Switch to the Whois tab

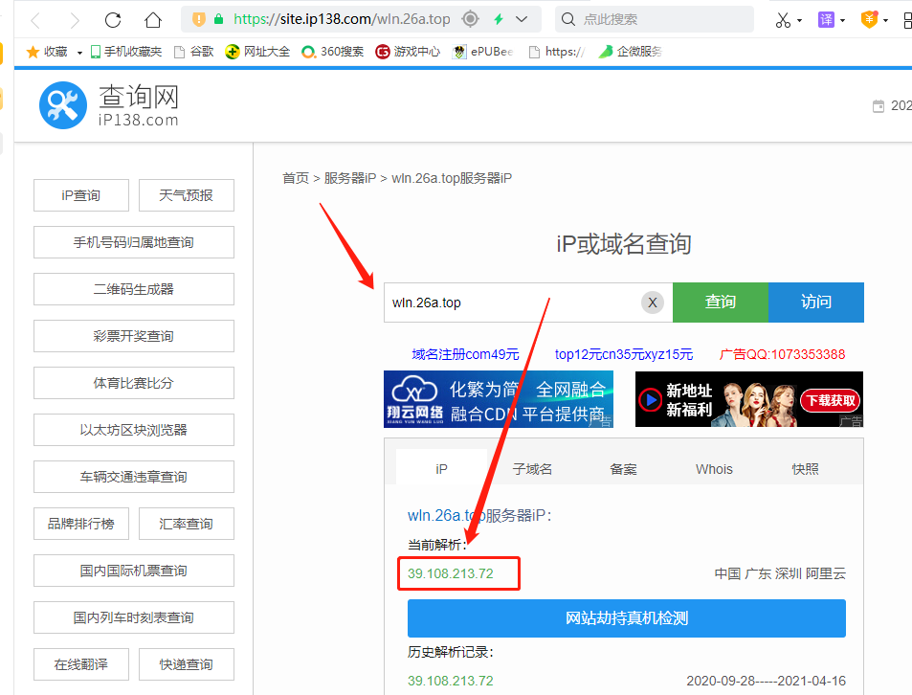tap(714, 469)
